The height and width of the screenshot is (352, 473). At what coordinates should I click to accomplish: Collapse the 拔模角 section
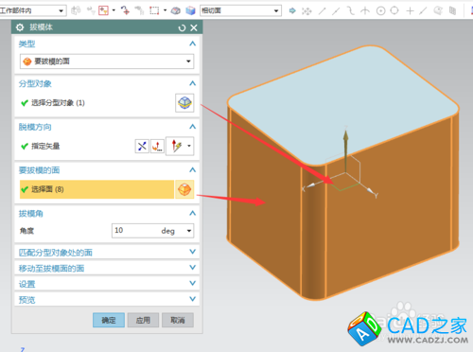pyautogui.click(x=192, y=214)
